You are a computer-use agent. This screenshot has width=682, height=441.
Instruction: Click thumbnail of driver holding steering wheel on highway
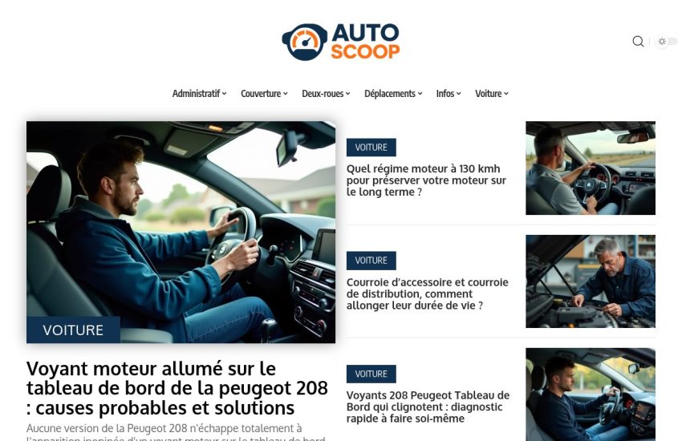[x=591, y=168]
